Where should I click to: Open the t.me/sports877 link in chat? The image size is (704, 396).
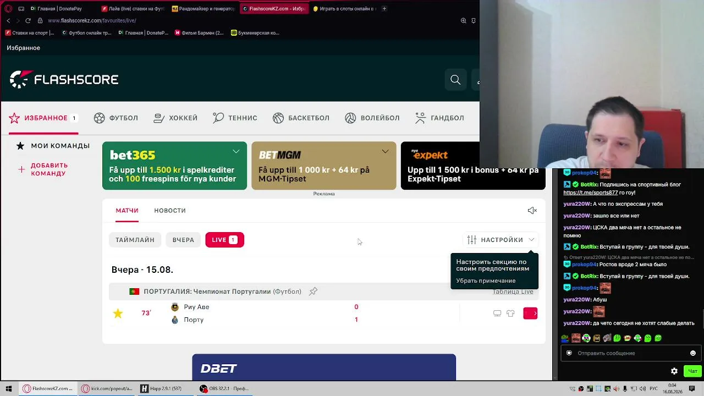tap(590, 193)
